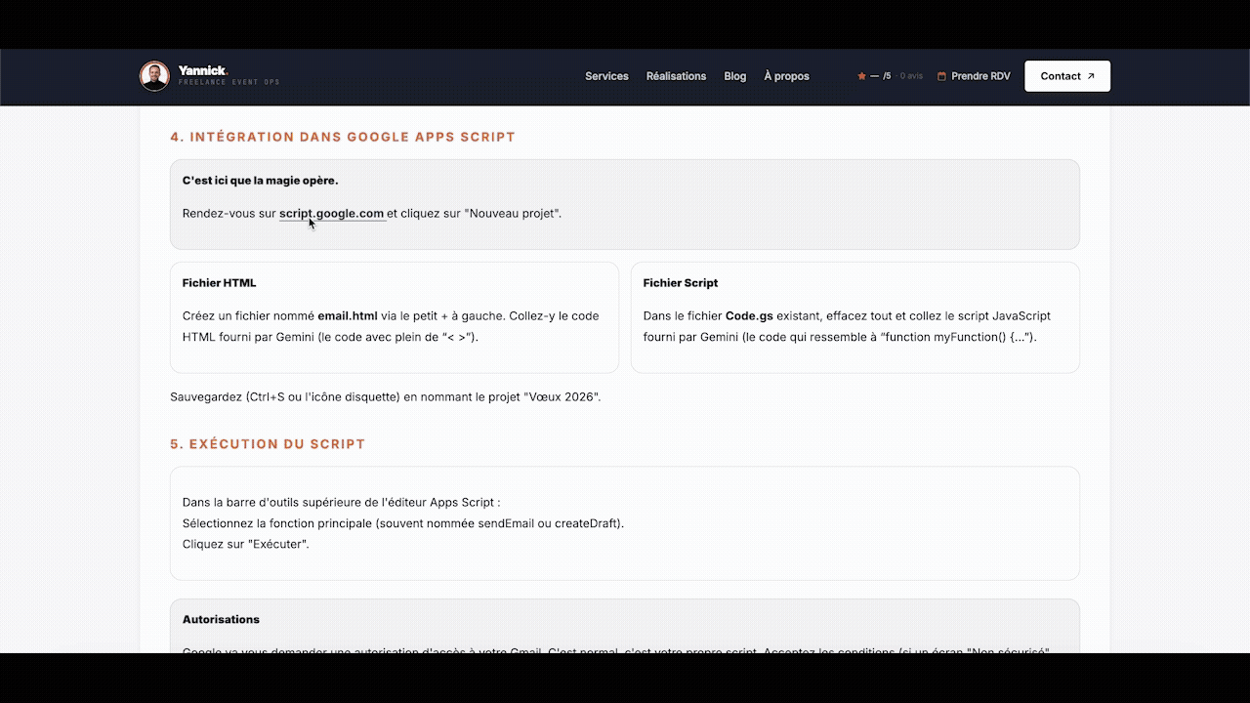Click the heading 5. EXÉCUTION DU SCRIPT

(x=269, y=443)
